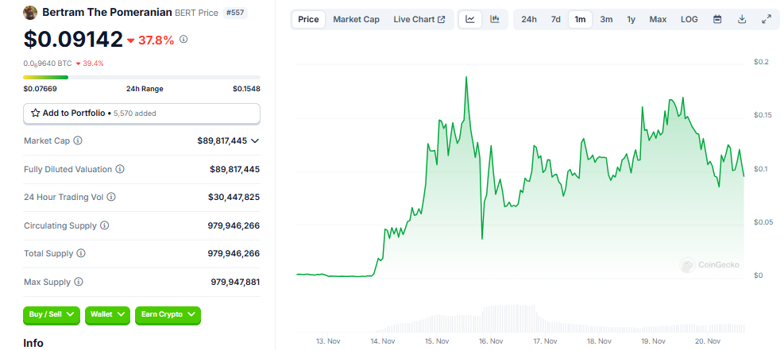Show Market Cap info tooltip icon

[x=78, y=140]
